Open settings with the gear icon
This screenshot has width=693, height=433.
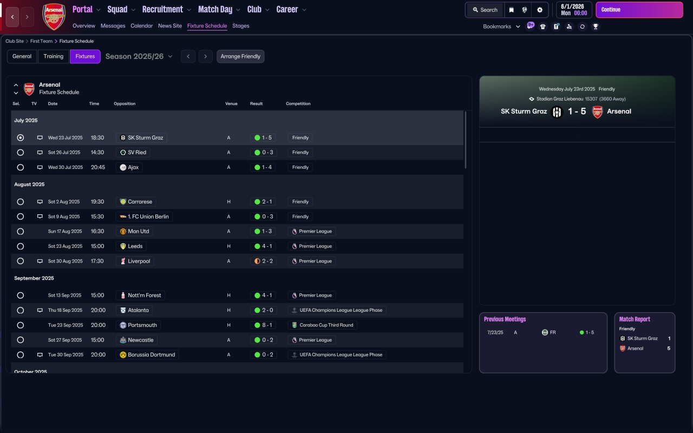point(540,10)
